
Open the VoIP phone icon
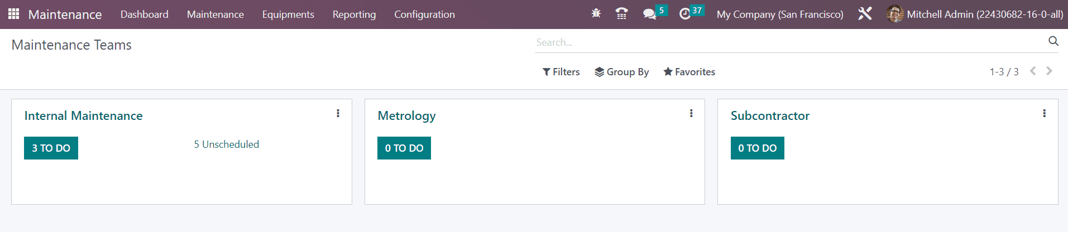coord(621,13)
